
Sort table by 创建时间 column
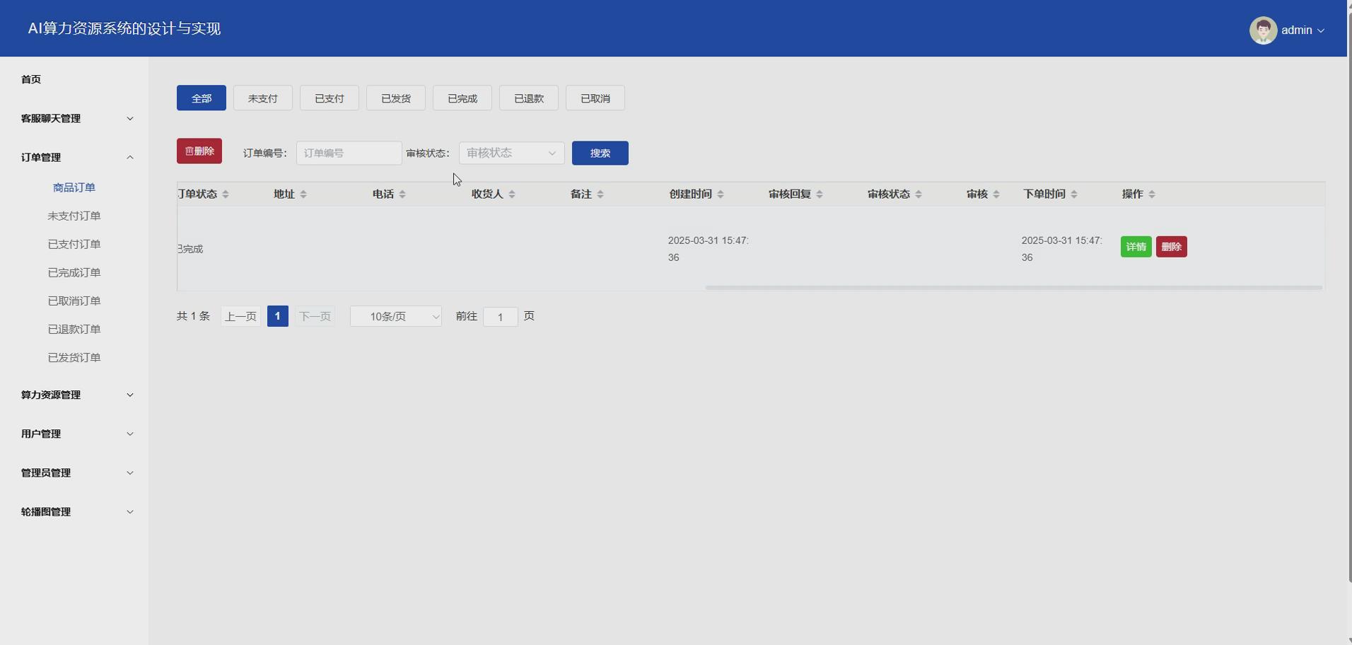click(x=721, y=194)
